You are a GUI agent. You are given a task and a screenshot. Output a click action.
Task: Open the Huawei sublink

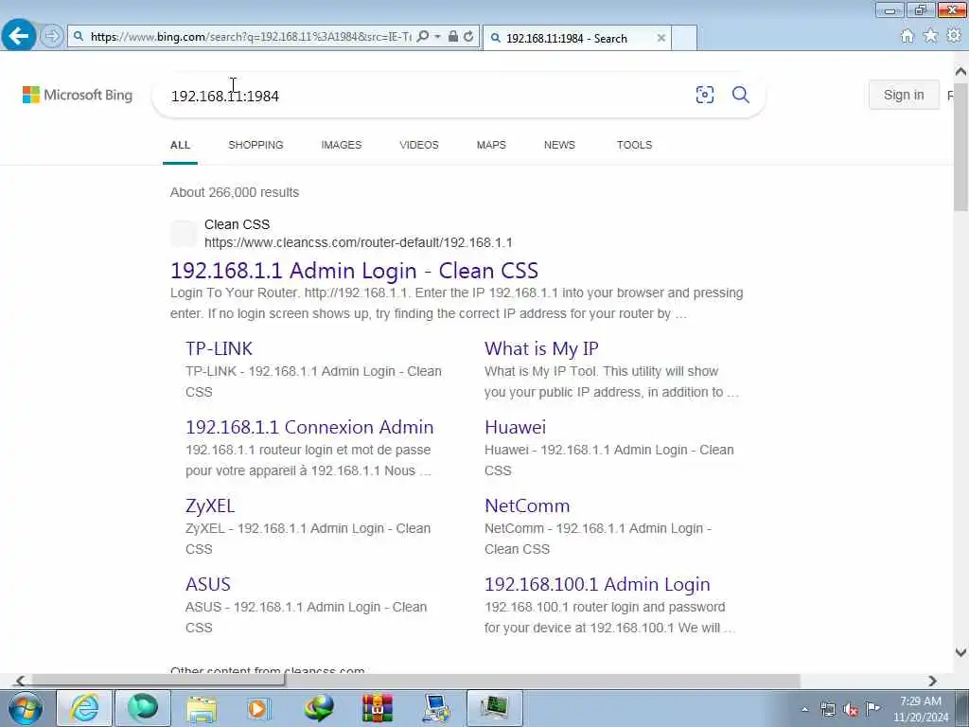click(x=516, y=427)
